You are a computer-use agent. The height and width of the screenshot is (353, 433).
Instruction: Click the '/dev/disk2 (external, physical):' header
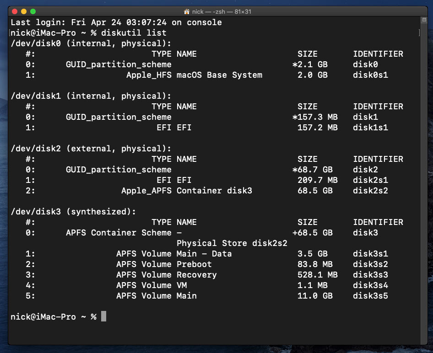point(91,149)
